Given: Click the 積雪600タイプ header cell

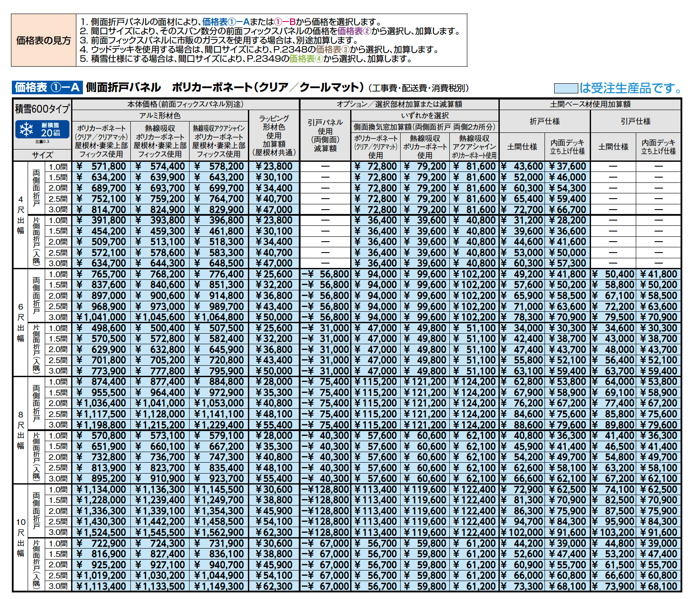Looking at the screenshot, I should [x=43, y=109].
